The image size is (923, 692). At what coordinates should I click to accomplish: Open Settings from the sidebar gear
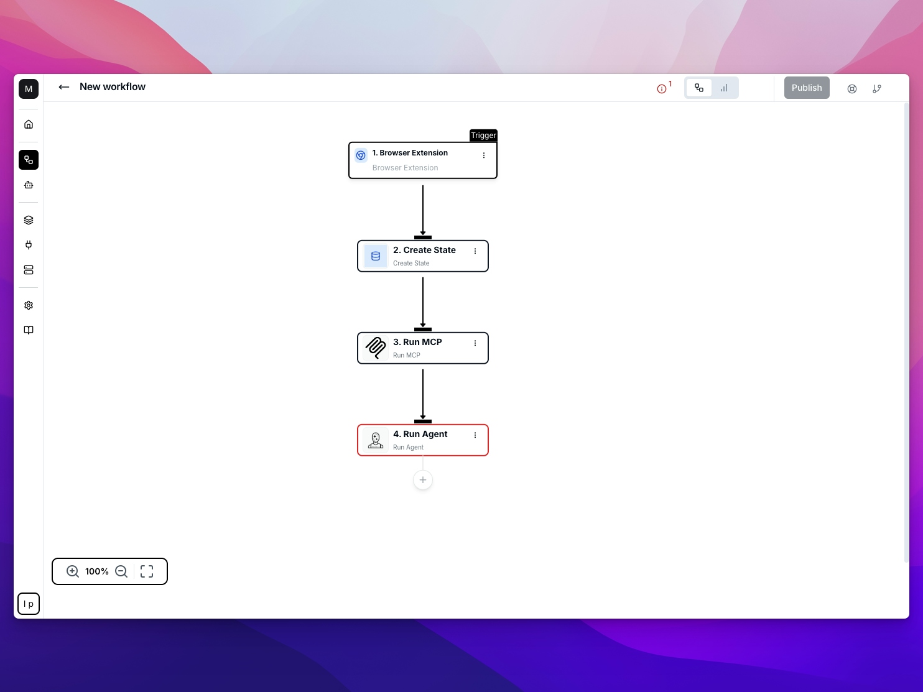[29, 305]
